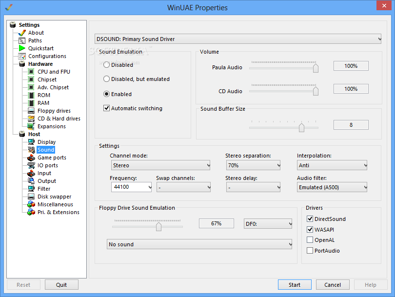Open the Stereo separation 70% dropdown
This screenshot has width=395, height=297.
point(253,165)
